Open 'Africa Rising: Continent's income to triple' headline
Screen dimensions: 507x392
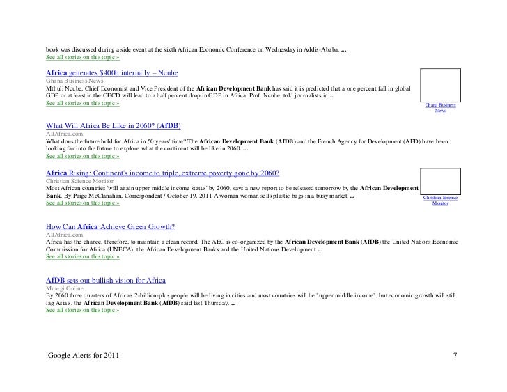(163, 173)
